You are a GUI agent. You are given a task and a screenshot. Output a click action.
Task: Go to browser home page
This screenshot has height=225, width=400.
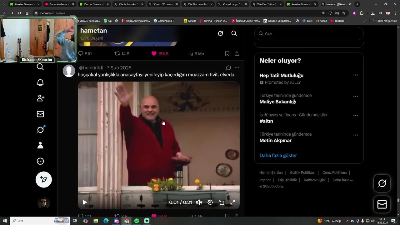tap(27, 13)
